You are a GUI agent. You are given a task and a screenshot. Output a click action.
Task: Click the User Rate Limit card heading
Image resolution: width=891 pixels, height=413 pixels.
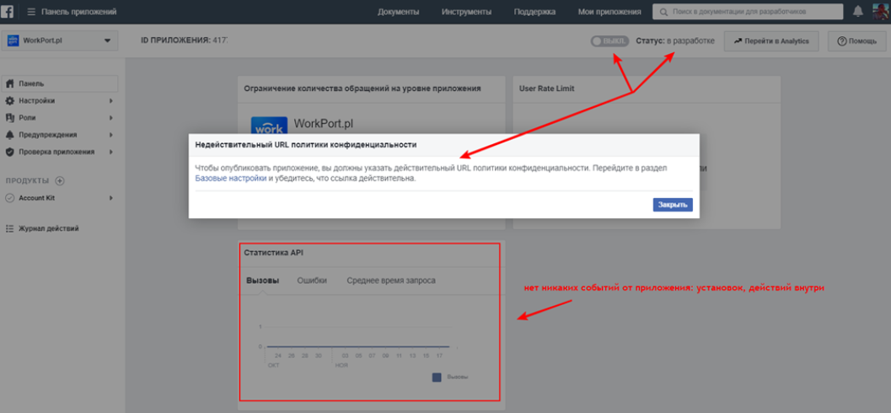pyautogui.click(x=548, y=88)
